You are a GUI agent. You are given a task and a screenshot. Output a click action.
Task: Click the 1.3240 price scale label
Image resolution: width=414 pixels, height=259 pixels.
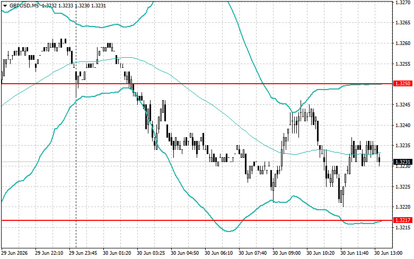[403, 126]
